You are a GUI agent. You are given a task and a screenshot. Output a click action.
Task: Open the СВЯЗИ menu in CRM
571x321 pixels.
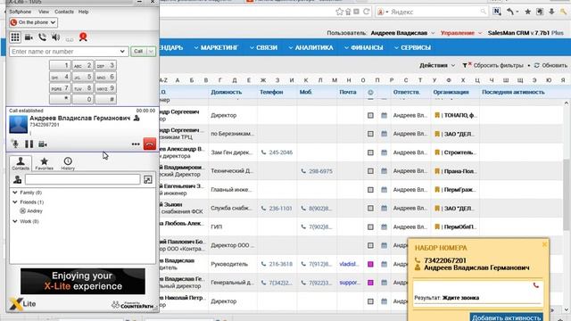(264, 47)
